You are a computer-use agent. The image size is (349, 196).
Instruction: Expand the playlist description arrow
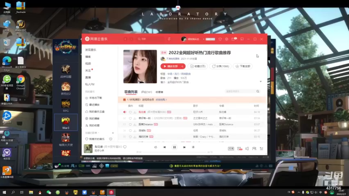click(260, 81)
